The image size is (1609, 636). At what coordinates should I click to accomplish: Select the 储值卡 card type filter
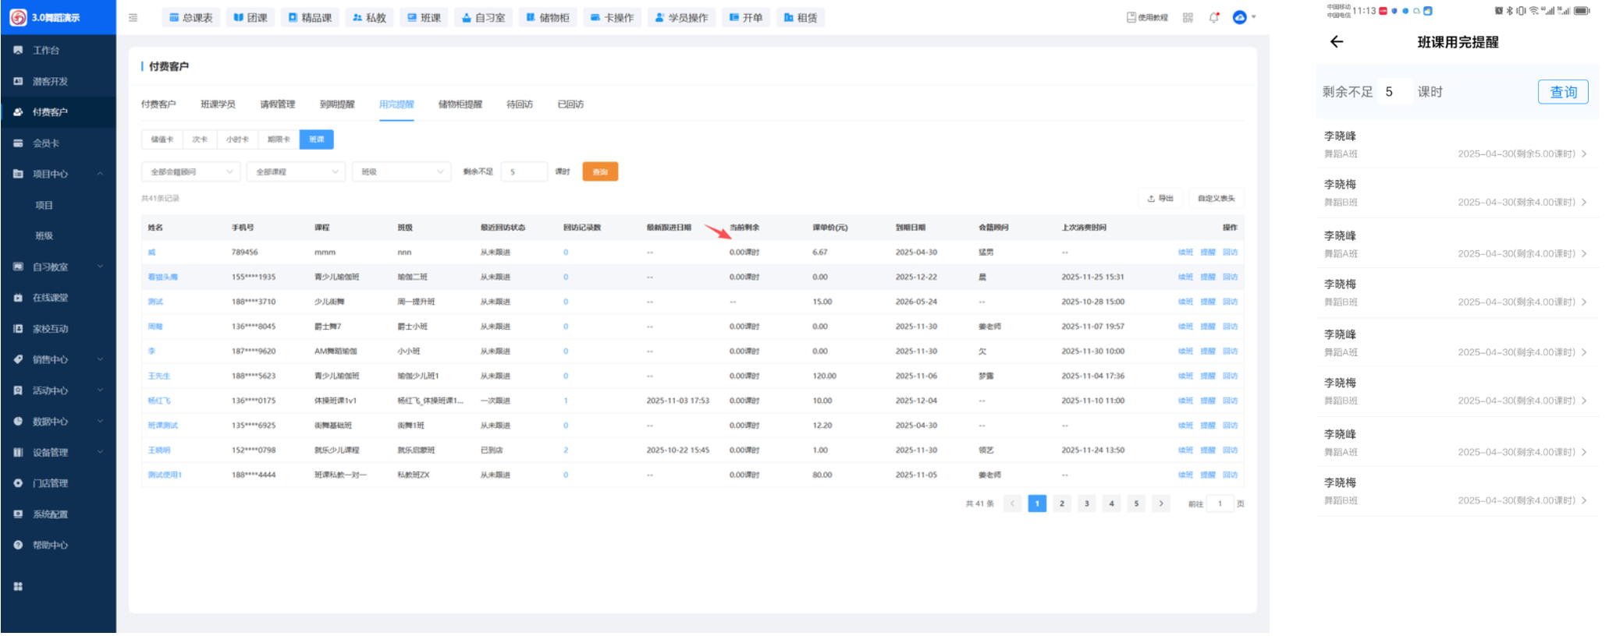click(162, 140)
